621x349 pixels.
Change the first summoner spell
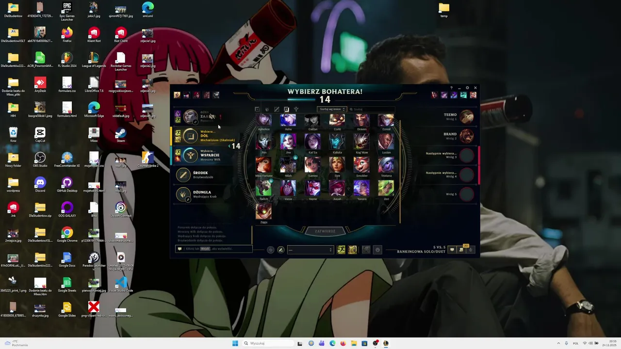click(341, 250)
